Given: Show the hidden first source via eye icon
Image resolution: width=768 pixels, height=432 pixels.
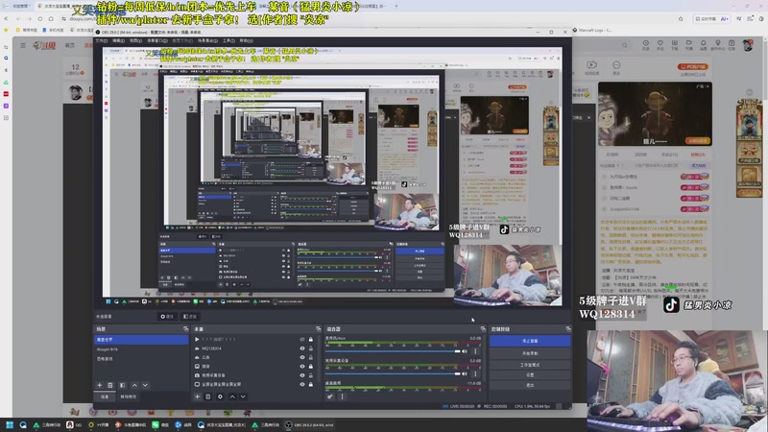Looking at the screenshot, I should coord(302,339).
